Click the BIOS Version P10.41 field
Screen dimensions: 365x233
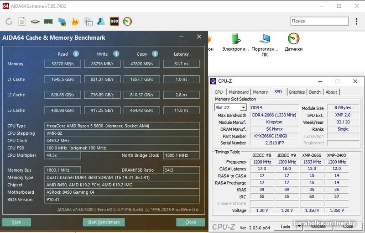(122, 200)
